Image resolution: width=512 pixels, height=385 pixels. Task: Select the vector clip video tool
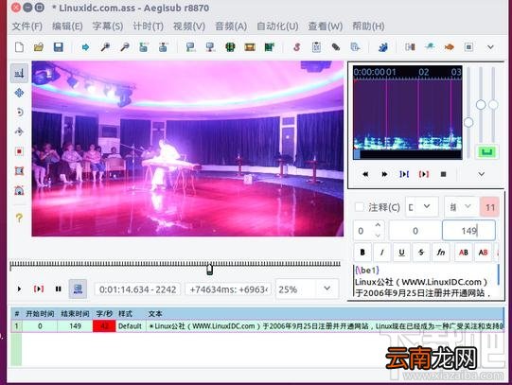19,190
